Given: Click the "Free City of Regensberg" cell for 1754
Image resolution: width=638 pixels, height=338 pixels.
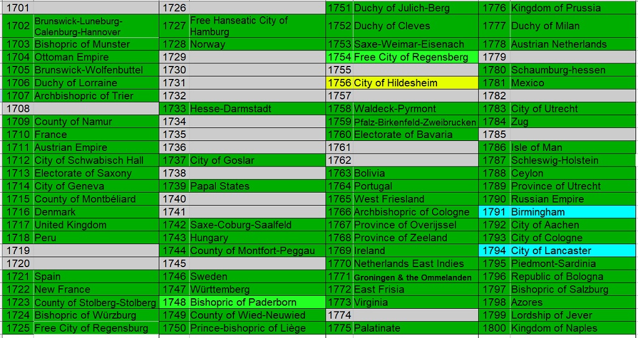Looking at the screenshot, I should pos(415,57).
